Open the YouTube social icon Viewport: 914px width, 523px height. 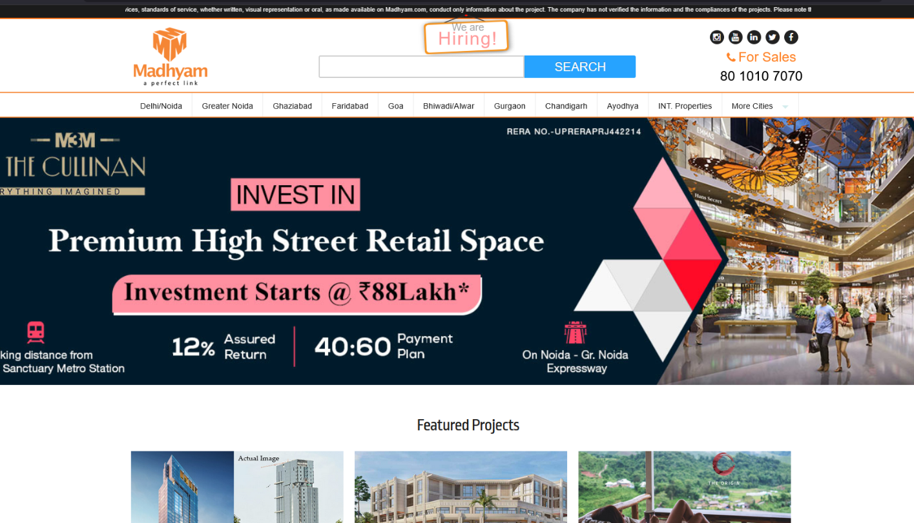pos(735,37)
